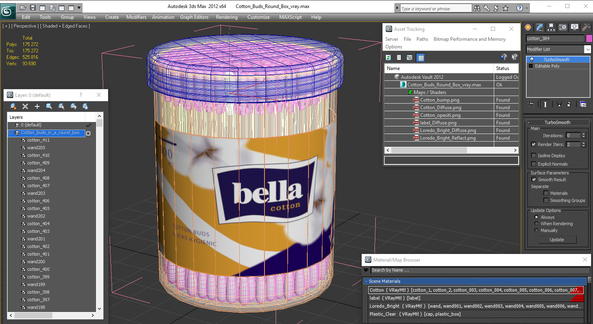This screenshot has width=593, height=324.
Task: Switch to the Modify command panel
Action: pyautogui.click(x=540, y=27)
